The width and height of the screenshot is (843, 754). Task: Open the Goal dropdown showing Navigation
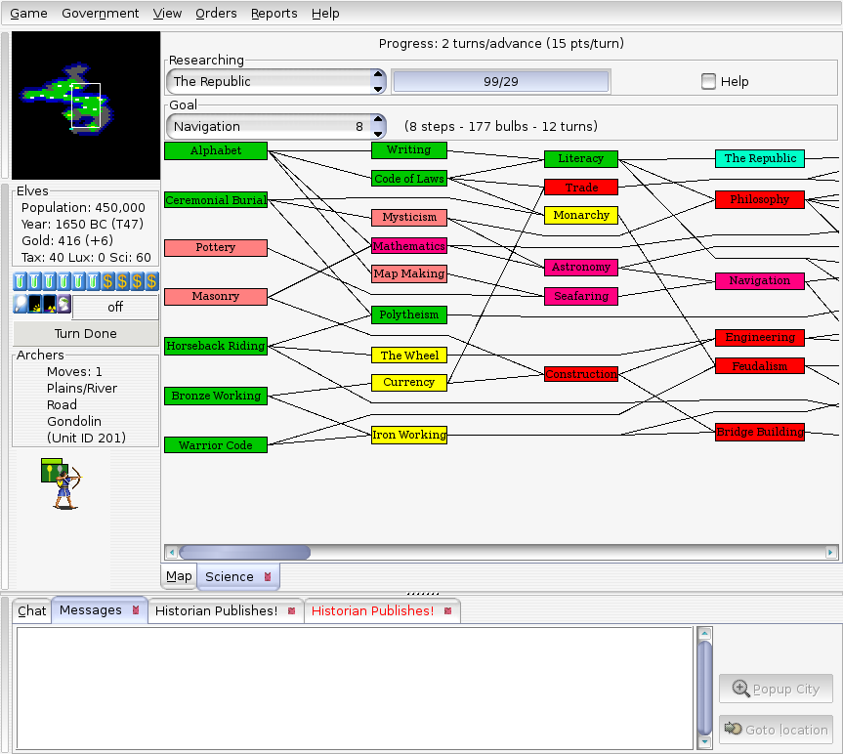(x=276, y=127)
